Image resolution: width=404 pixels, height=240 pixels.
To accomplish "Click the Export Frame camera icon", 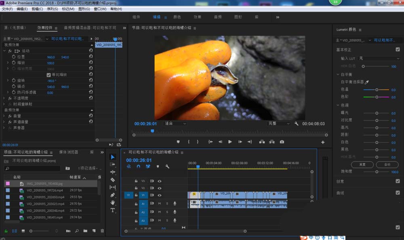I will pos(282,142).
